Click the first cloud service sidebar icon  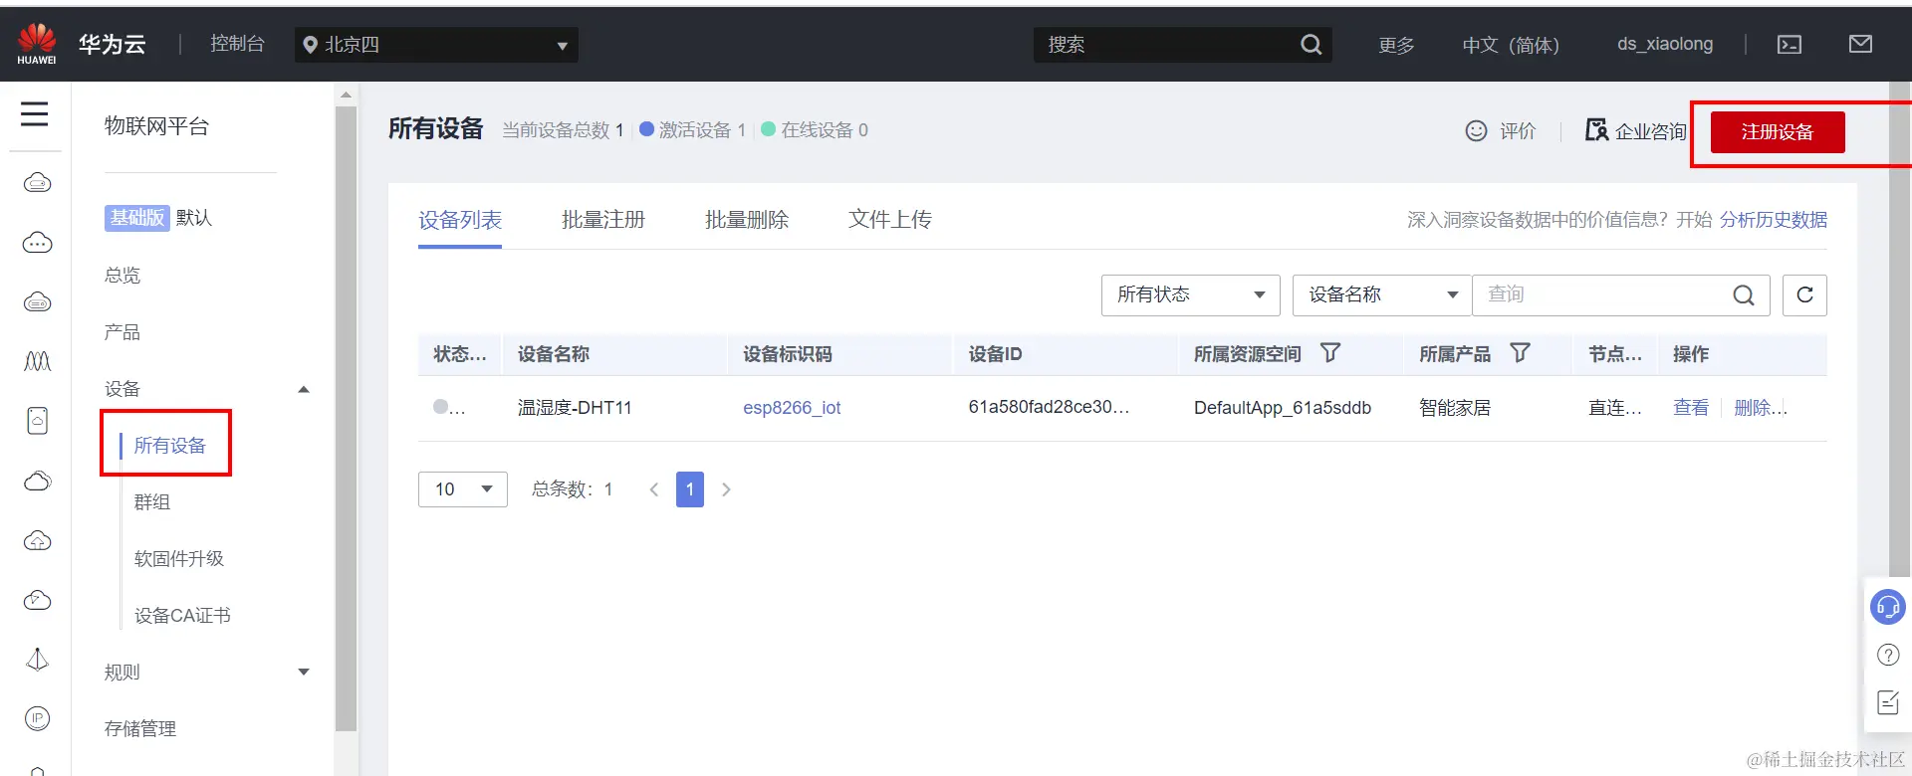[38, 183]
